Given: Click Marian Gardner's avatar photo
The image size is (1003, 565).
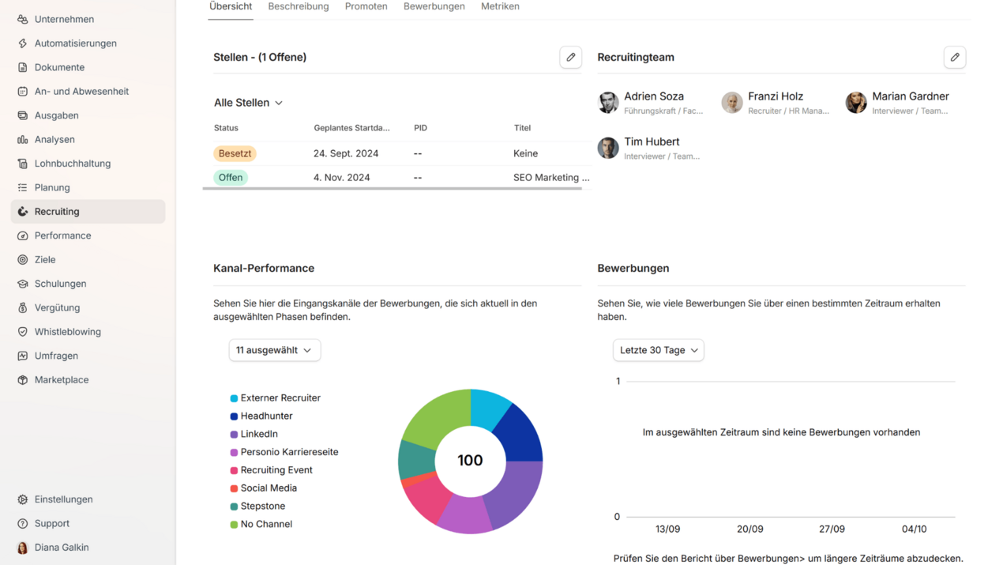Looking at the screenshot, I should pos(856,103).
